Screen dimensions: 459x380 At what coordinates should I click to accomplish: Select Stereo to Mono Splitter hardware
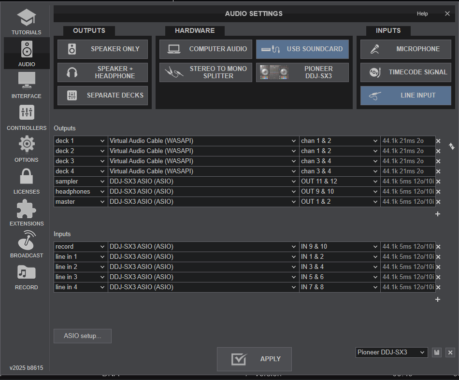tap(205, 72)
